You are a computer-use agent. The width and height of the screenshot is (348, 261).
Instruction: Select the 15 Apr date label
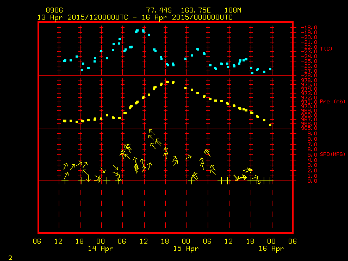(x=186, y=248)
